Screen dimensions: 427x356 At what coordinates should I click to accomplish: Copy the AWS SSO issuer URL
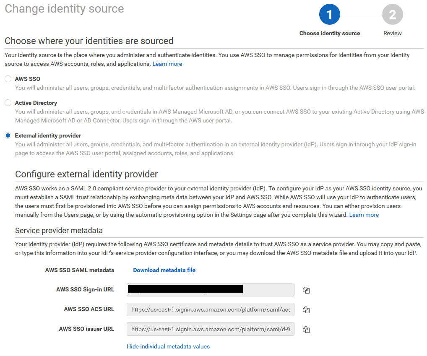(306, 330)
